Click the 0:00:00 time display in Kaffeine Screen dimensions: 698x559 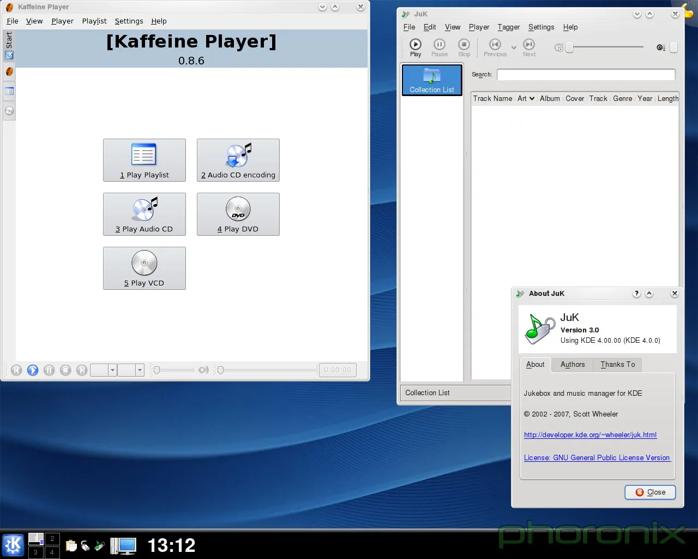(338, 370)
